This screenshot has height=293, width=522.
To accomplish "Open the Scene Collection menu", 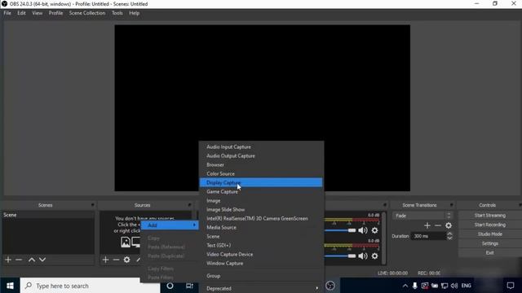I will tap(87, 13).
